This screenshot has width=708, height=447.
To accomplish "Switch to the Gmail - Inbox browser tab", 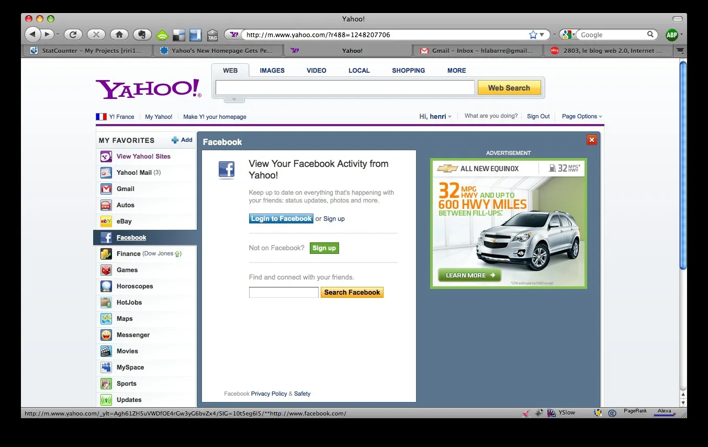I will point(478,51).
